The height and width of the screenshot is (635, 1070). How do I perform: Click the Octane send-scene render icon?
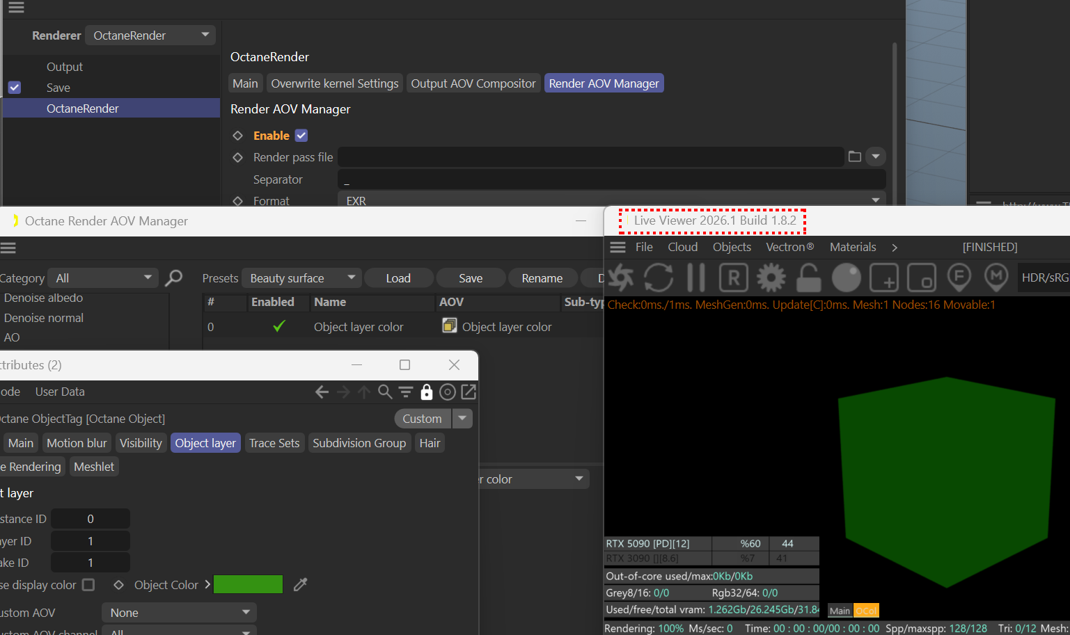point(621,278)
